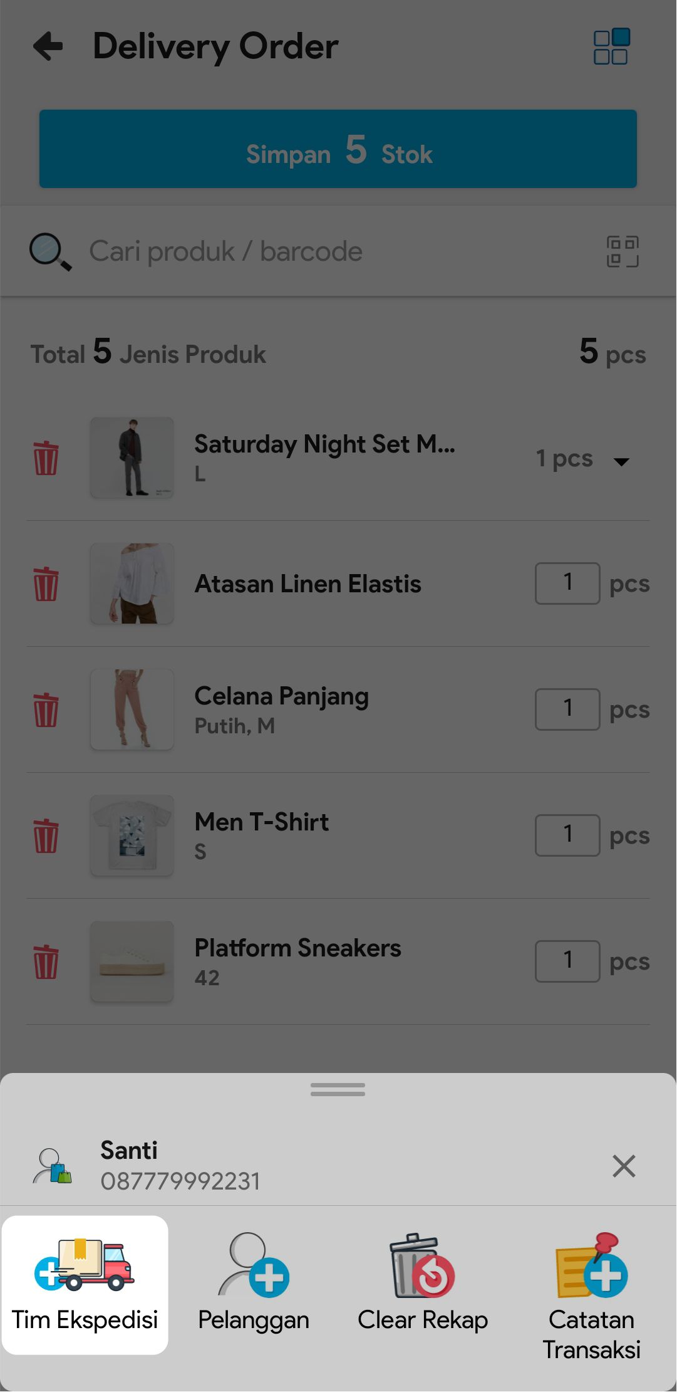Open the Pelanggan option
This screenshot has height=1392, width=677.
254,1285
